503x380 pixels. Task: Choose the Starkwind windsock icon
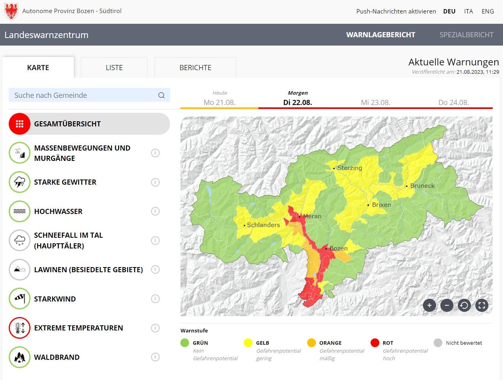coord(19,299)
